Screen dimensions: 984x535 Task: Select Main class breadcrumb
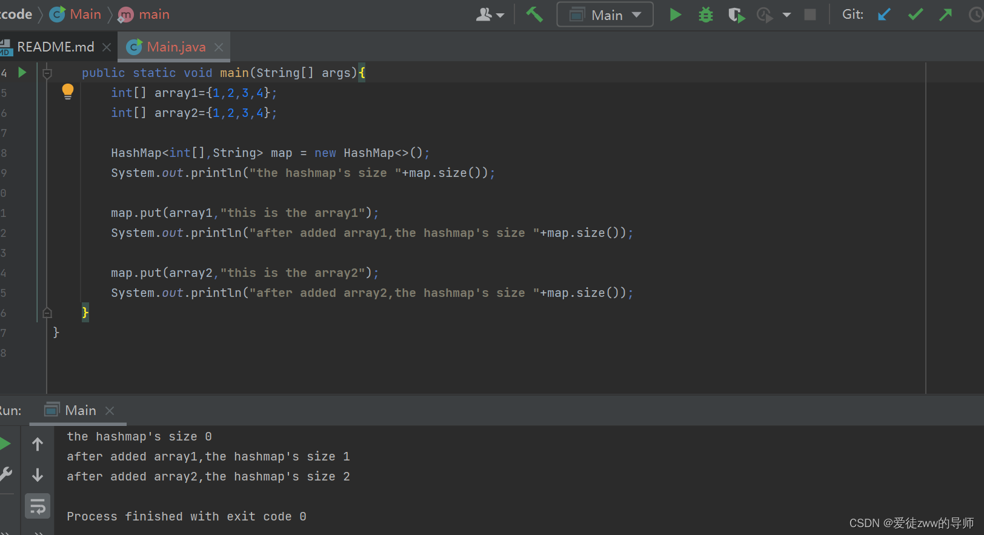pyautogui.click(x=76, y=14)
